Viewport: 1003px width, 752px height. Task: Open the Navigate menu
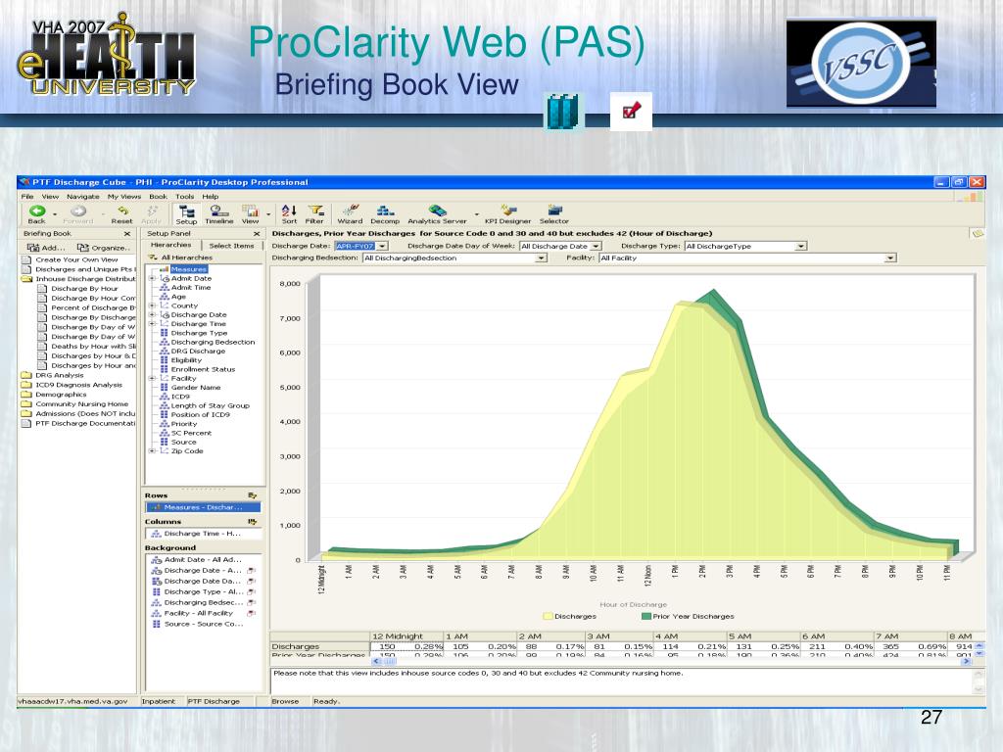click(x=83, y=196)
